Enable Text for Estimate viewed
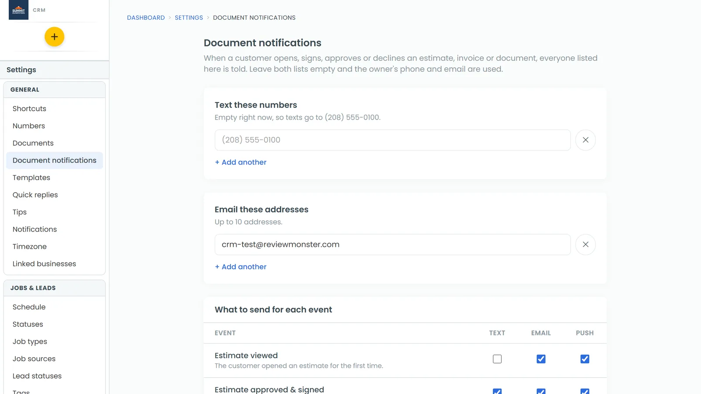Screen dimensions: 701x394 point(497,359)
